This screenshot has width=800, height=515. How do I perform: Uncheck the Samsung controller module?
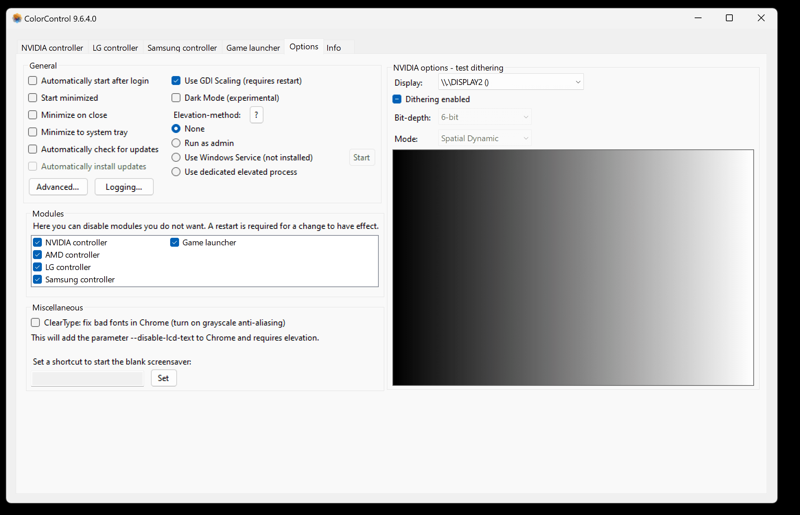pos(37,280)
